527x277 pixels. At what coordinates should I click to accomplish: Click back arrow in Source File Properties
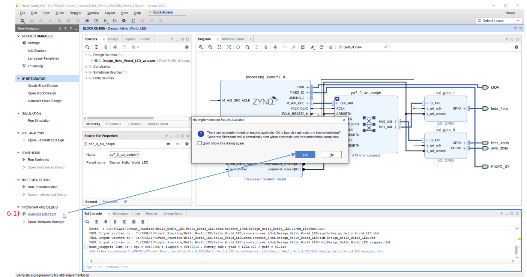168,144
